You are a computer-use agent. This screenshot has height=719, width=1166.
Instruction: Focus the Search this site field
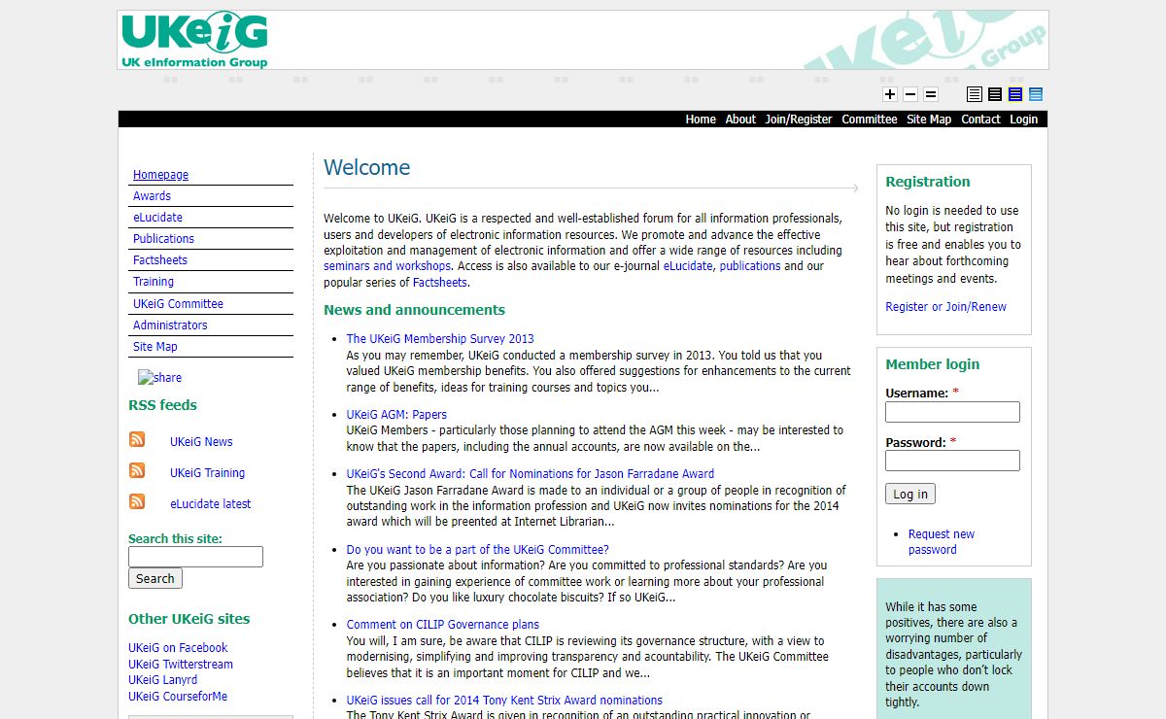click(x=195, y=557)
